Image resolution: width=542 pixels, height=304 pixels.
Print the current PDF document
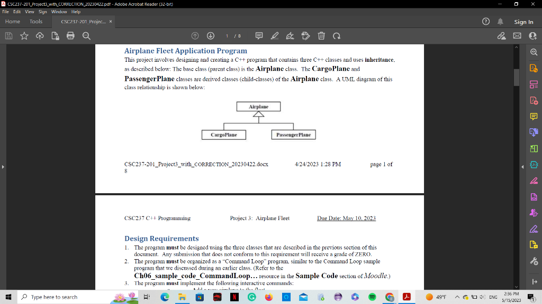pos(71,35)
